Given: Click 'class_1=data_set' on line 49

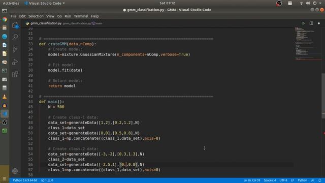Looking at the screenshot, I should coord(67,128).
